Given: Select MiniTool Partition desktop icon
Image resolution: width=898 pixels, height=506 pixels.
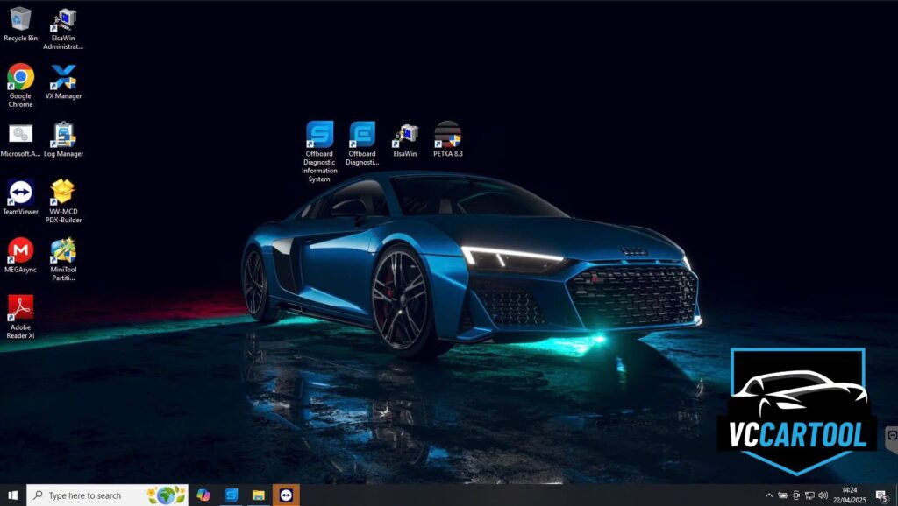Looking at the screenshot, I should 63,250.
